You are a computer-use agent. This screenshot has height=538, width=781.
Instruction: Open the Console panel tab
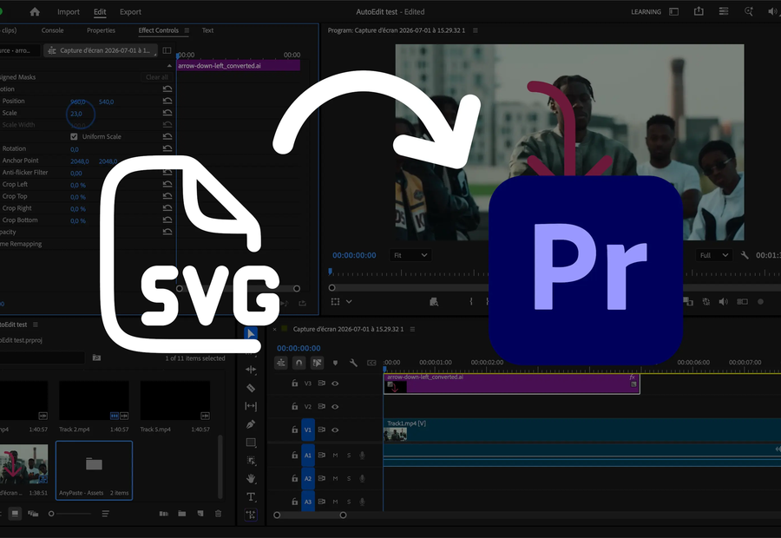point(52,30)
